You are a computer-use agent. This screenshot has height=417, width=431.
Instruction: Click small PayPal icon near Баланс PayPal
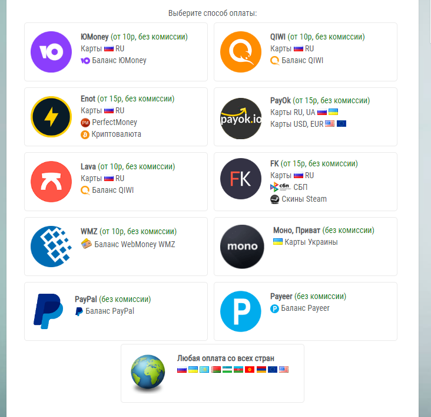[x=79, y=311]
